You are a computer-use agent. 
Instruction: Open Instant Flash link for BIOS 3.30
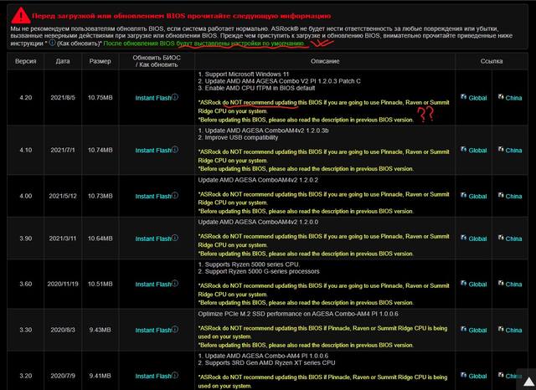[x=153, y=331]
